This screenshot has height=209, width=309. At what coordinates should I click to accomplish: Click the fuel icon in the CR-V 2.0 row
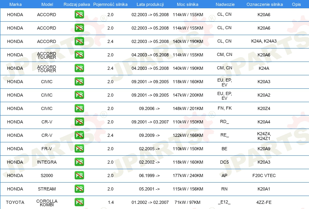tap(79, 121)
